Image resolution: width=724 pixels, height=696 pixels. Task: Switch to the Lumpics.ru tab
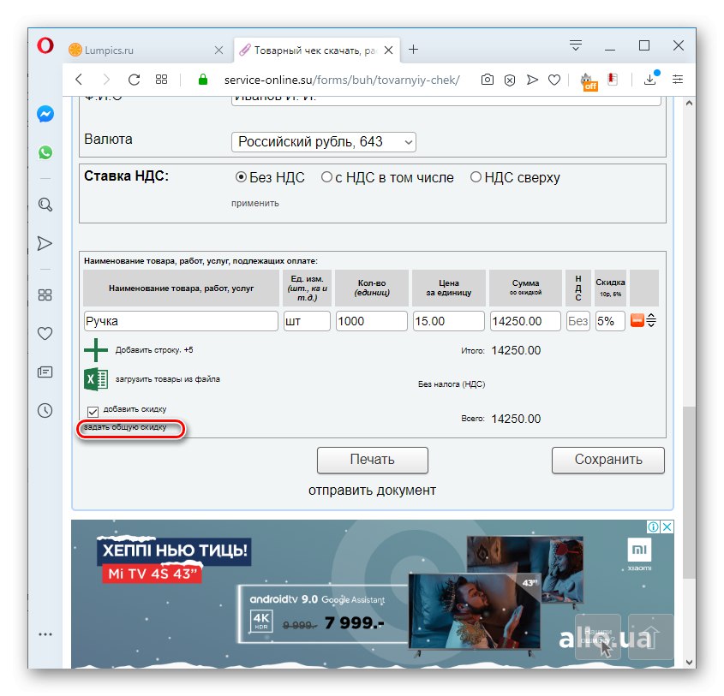click(x=141, y=51)
